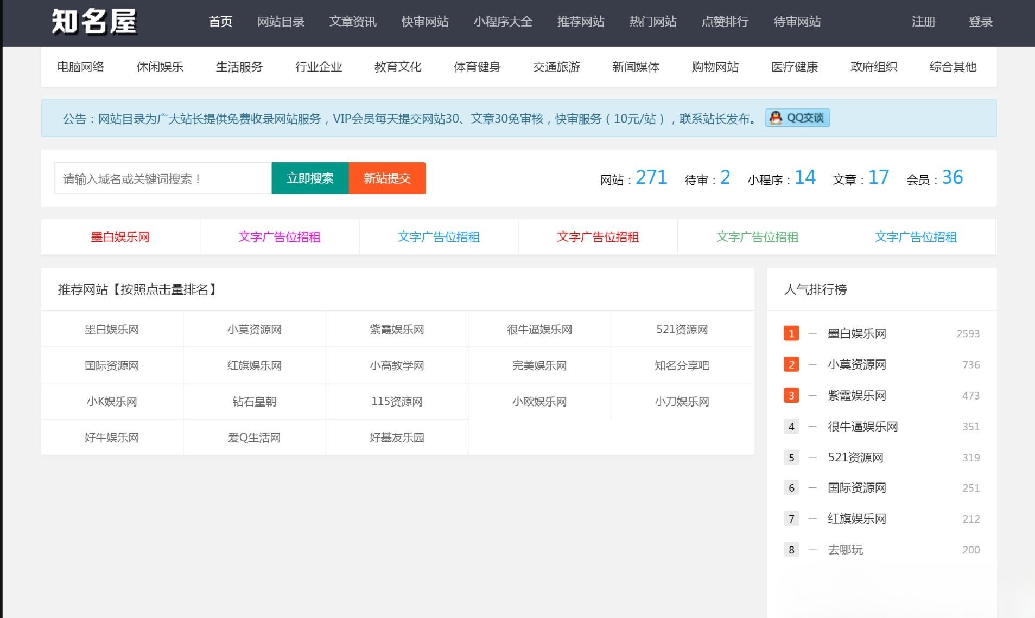Open the 待审网站 list
1035x618 pixels.
point(796,22)
